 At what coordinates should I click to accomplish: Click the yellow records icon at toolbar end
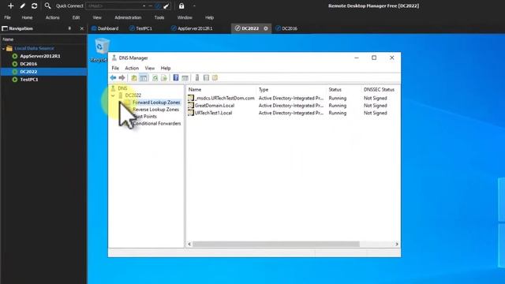[x=215, y=77]
